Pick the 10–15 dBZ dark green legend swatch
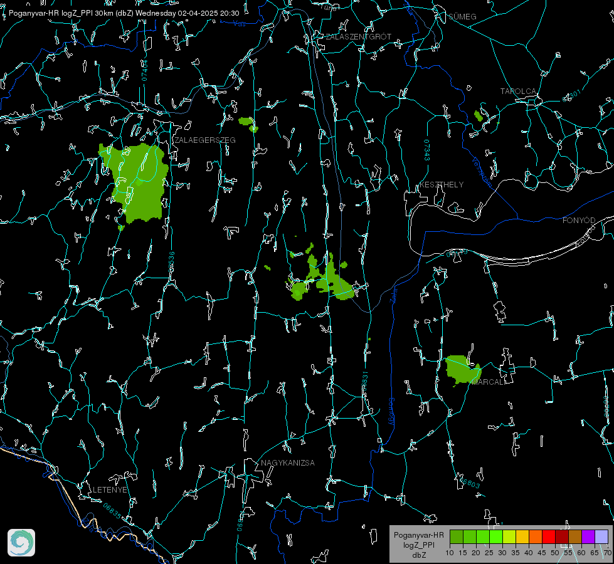This screenshot has width=614, height=564. [457, 537]
